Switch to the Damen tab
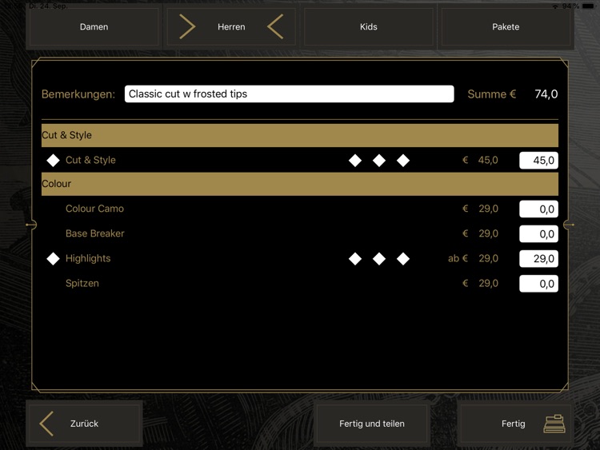 [94, 26]
